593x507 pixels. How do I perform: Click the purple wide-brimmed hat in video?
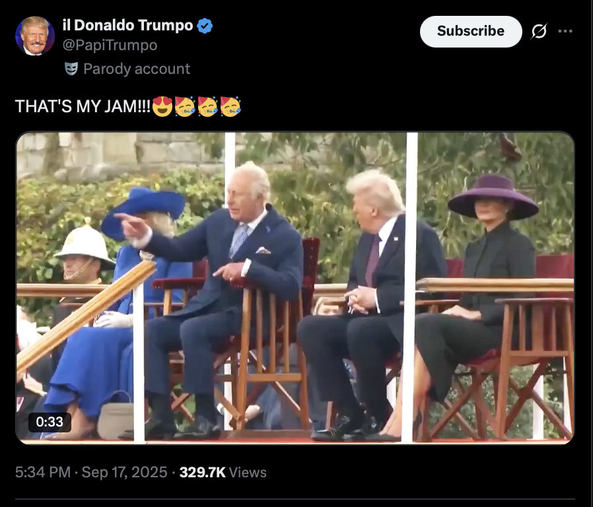tap(493, 197)
